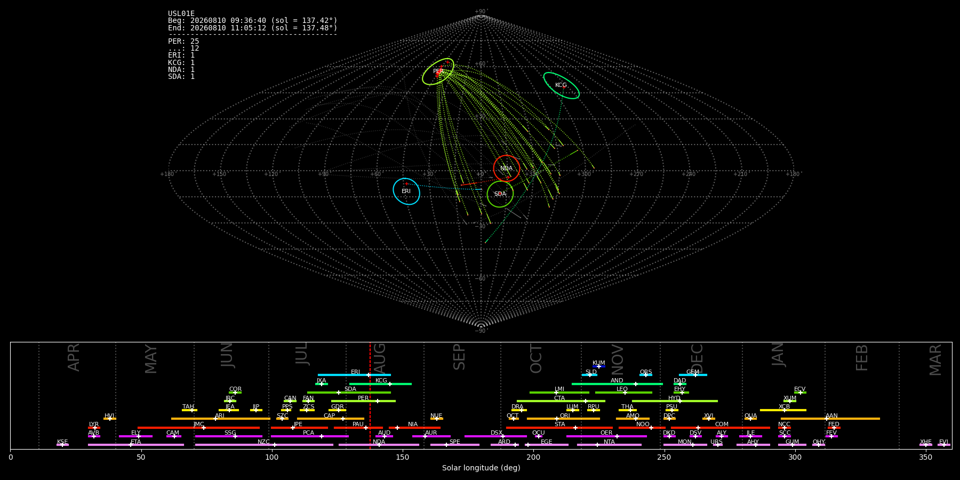The image size is (960, 480).
Task: Click the JMC shower label in the timeline
Action: [198, 425]
